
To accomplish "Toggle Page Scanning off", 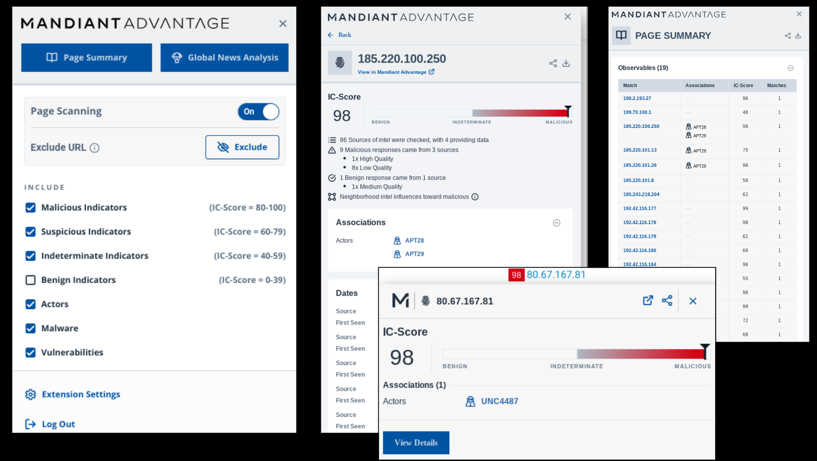I will pyautogui.click(x=258, y=112).
